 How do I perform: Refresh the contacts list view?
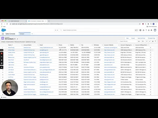click(x=147, y=41)
